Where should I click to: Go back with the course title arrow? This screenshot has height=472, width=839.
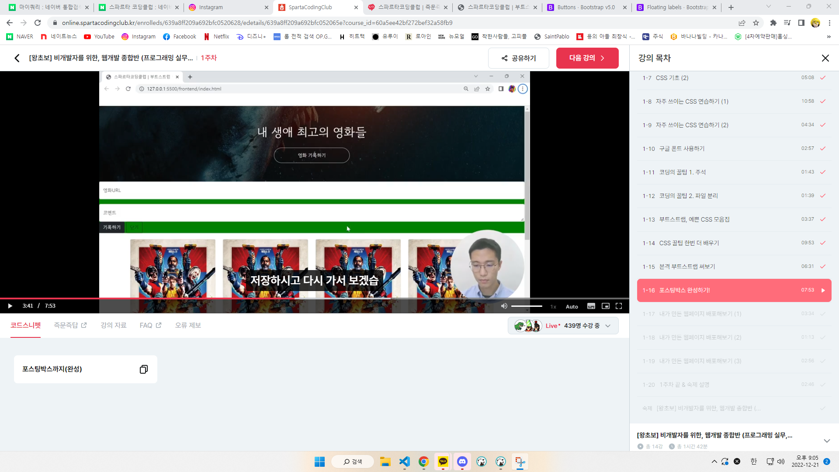pyautogui.click(x=17, y=58)
